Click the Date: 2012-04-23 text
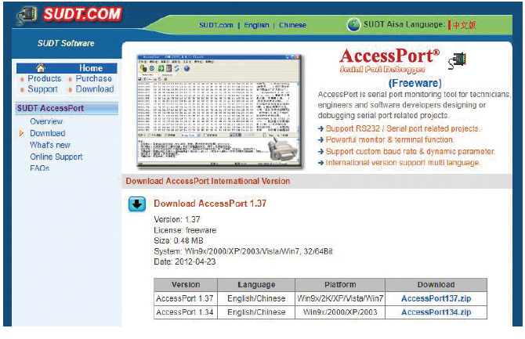Screen dimensions: 525x339 185,261
